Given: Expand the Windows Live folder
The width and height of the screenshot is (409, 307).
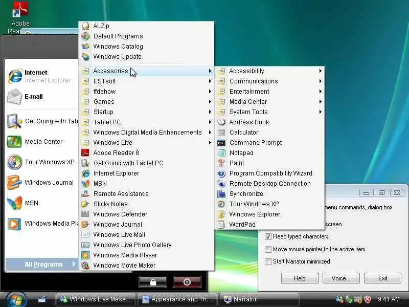Looking at the screenshot, I should 146,143.
